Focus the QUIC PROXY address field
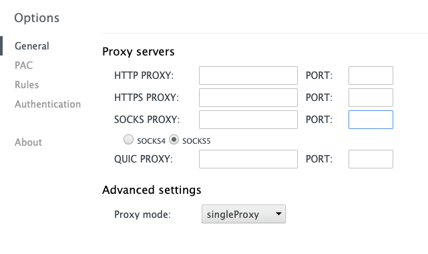 248,159
